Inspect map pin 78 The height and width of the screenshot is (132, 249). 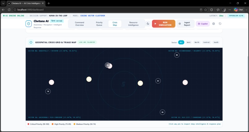coord(48,91)
